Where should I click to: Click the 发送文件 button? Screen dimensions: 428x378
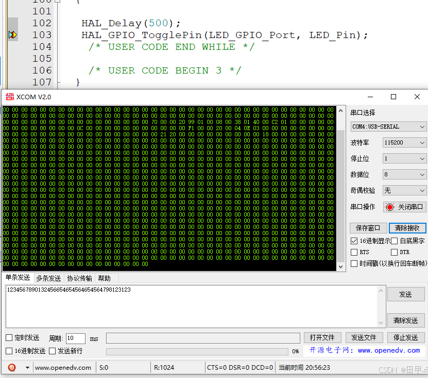pos(364,338)
